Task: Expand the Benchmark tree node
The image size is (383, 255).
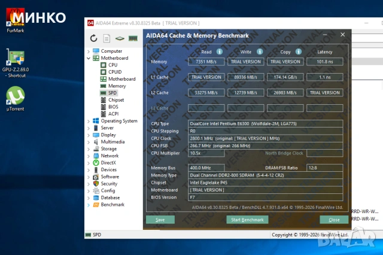Action: click(89, 205)
